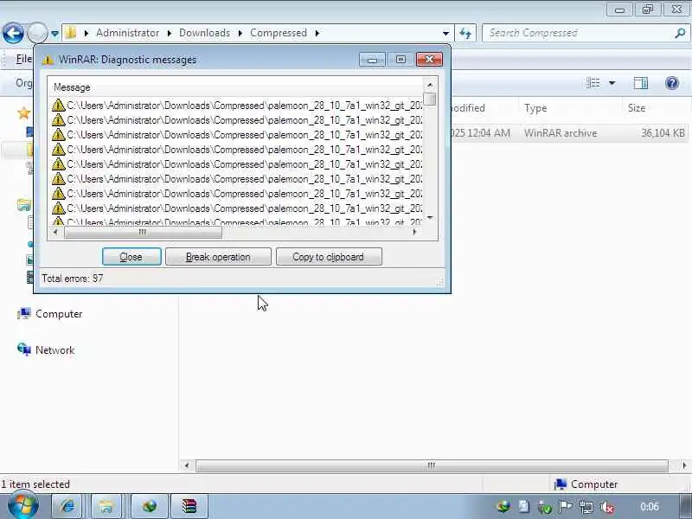Toggle the preview pane button
This screenshot has height=519, width=692.
(641, 83)
